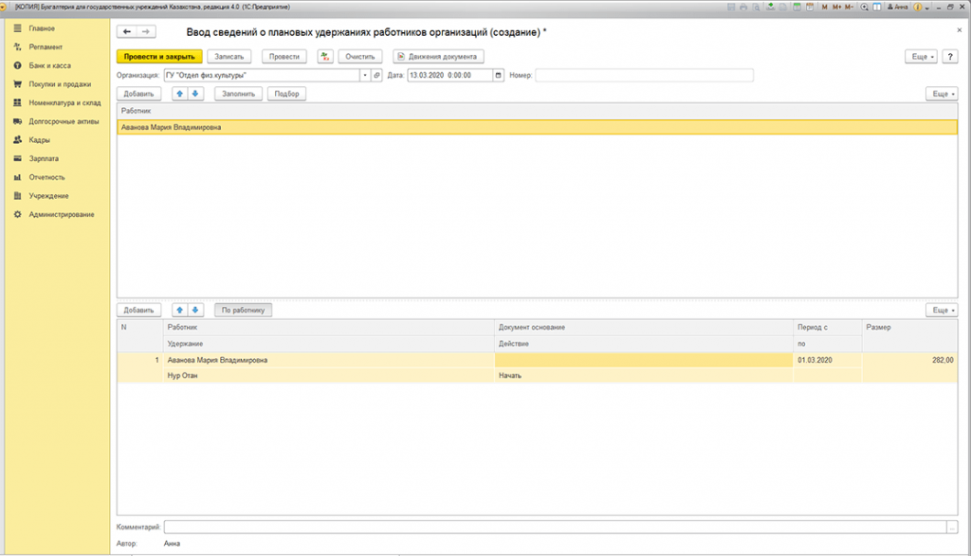Open help with the question mark button
This screenshot has height=556, width=971.
point(949,57)
